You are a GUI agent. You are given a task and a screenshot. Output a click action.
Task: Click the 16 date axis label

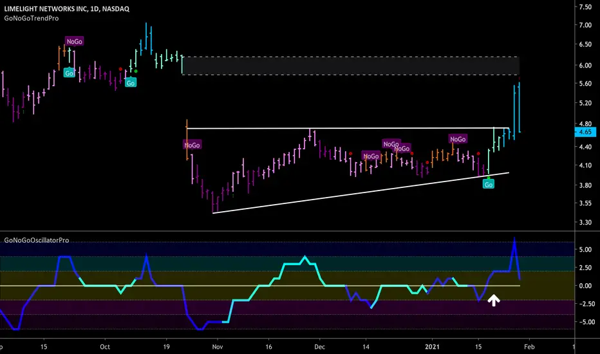268,347
